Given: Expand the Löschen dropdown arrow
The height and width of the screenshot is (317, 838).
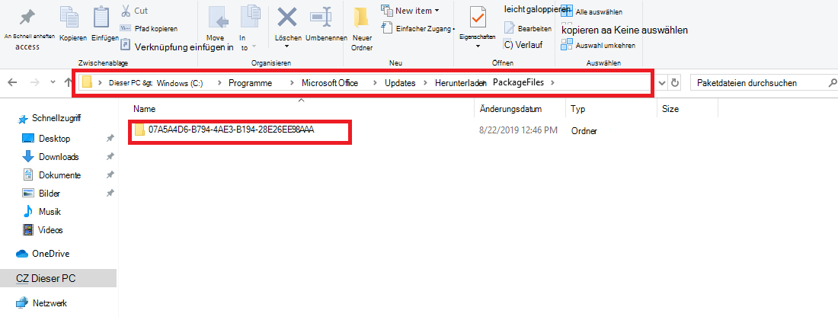Looking at the screenshot, I should [x=287, y=47].
